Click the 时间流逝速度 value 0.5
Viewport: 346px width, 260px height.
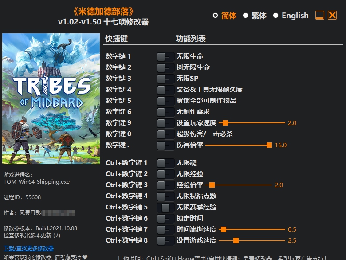tap(292, 229)
